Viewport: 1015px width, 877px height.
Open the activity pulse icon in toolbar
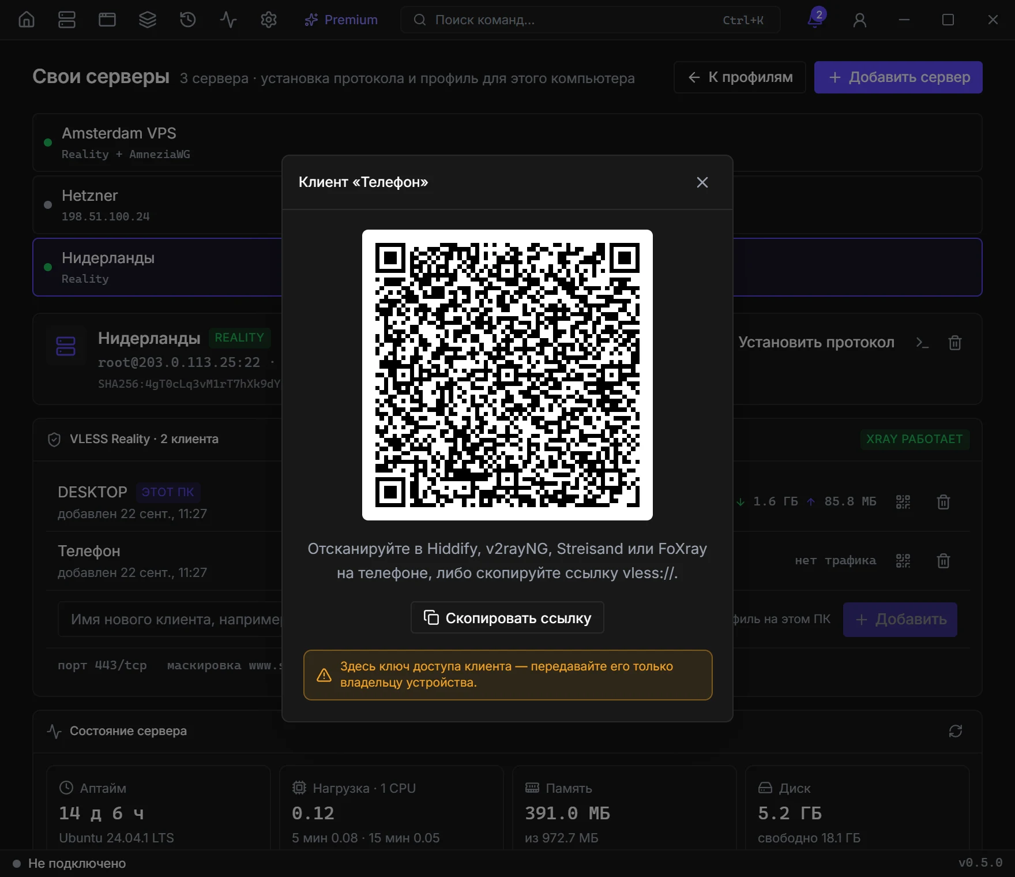(x=228, y=20)
